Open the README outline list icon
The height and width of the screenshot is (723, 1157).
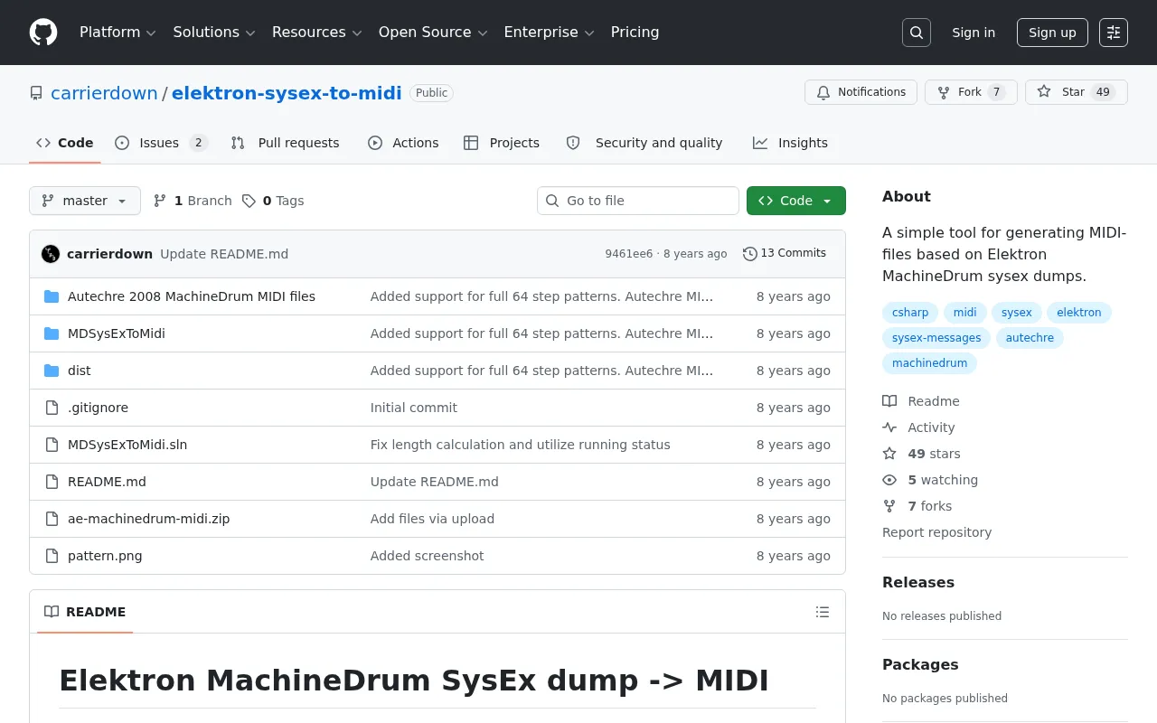pyautogui.click(x=823, y=612)
